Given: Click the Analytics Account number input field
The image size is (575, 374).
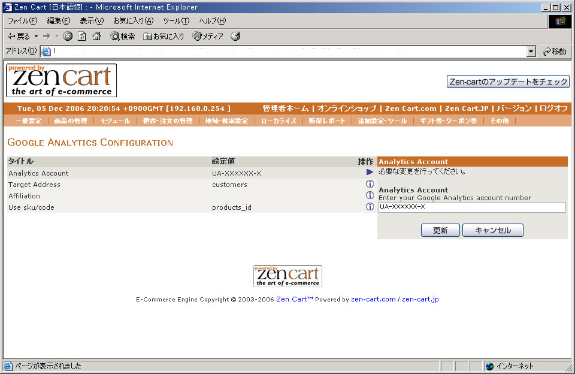Looking at the screenshot, I should click(x=472, y=207).
